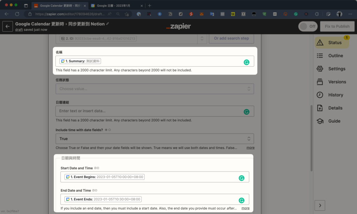Click the favorites star icon in the address bar
This screenshot has width=357, height=214.
(127, 14)
